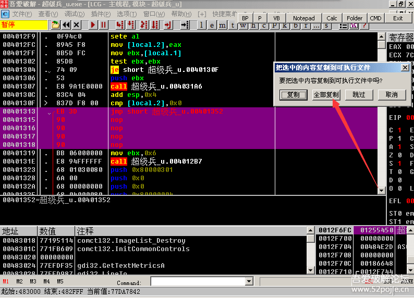Image resolution: width=414 pixels, height=298 pixels.
Task: Pause execution with the red pause icon
Action: click(x=103, y=25)
